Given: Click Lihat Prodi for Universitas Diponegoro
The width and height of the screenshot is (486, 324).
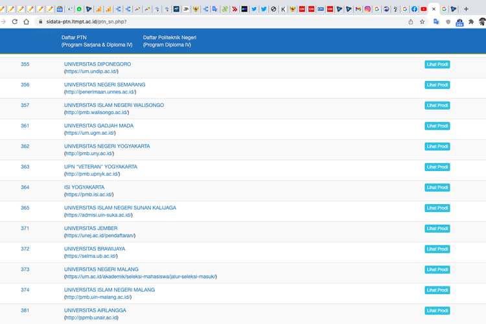Looking at the screenshot, I should click(437, 65).
